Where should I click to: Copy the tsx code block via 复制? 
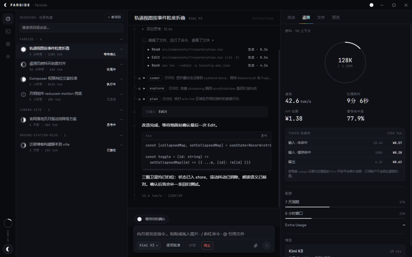[264, 136]
